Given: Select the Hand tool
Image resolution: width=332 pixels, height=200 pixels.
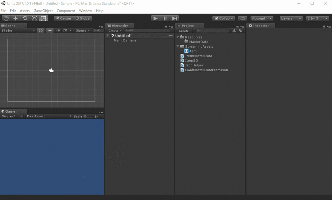Looking at the screenshot, I should pos(6,18).
